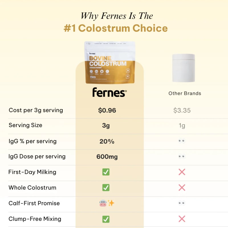Click the red X for Whole Colostrum

(x=182, y=188)
